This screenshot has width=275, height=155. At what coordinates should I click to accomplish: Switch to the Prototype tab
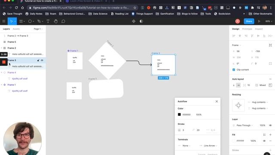(247, 29)
